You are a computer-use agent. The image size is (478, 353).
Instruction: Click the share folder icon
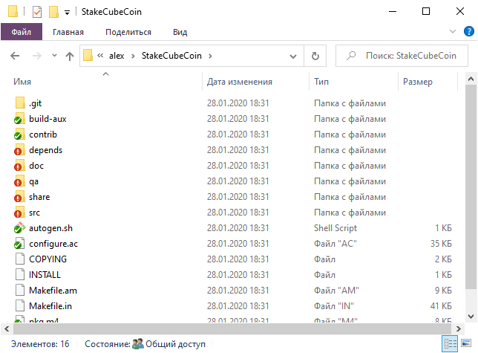click(x=19, y=197)
